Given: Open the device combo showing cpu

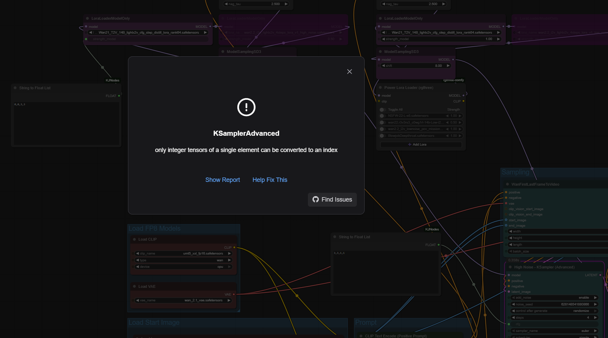Looking at the screenshot, I should coord(183,267).
